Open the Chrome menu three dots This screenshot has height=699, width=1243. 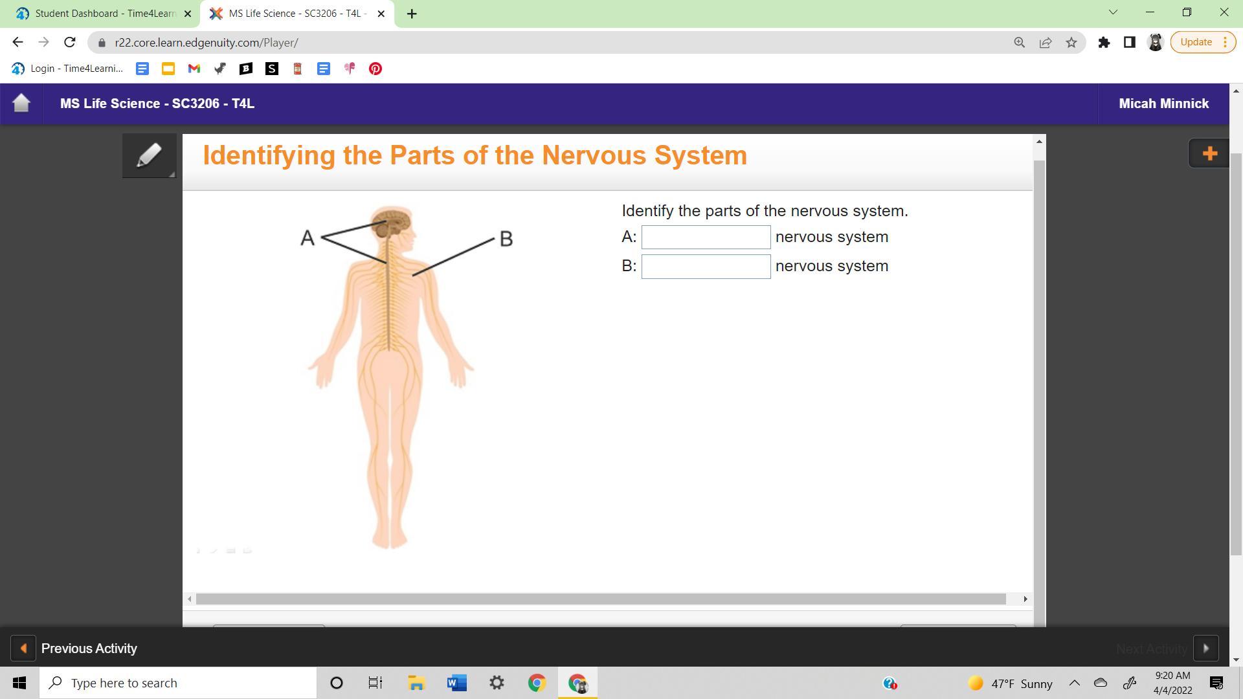(x=1225, y=43)
